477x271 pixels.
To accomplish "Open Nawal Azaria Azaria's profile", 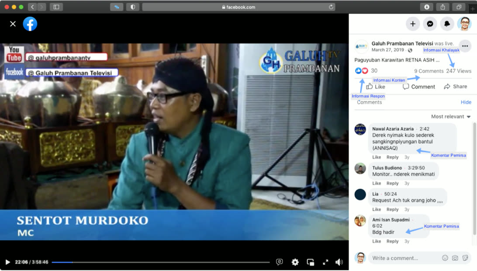I will [393, 129].
